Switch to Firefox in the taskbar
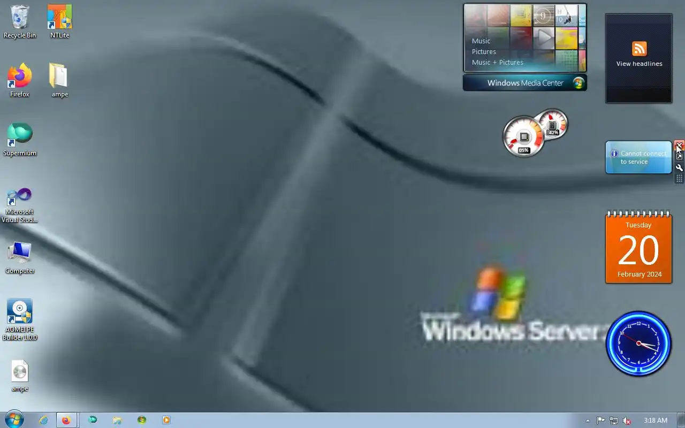Viewport: 685px width, 428px height. (x=66, y=421)
